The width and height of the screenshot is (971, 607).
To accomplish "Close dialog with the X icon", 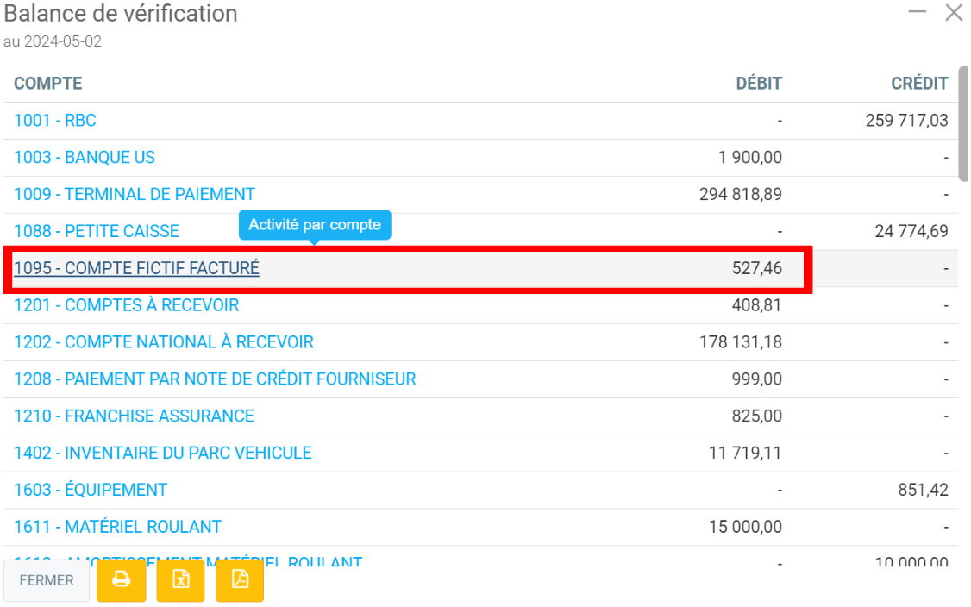I will pyautogui.click(x=953, y=12).
